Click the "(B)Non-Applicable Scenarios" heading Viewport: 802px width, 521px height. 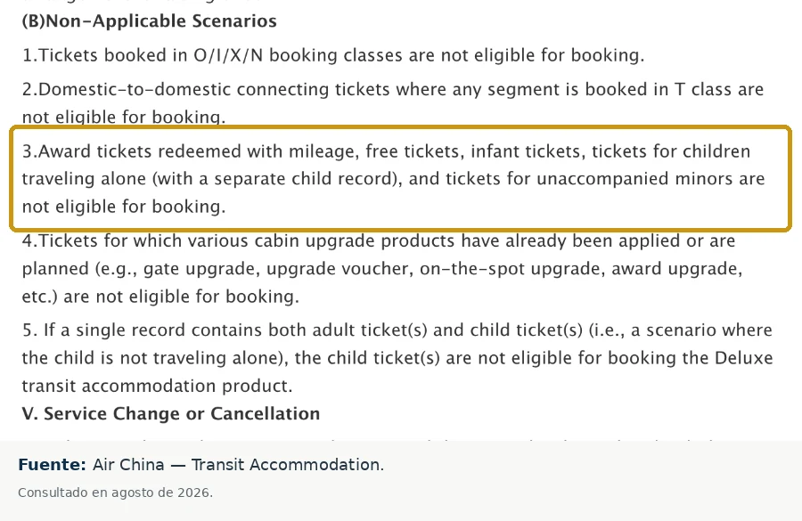point(149,21)
